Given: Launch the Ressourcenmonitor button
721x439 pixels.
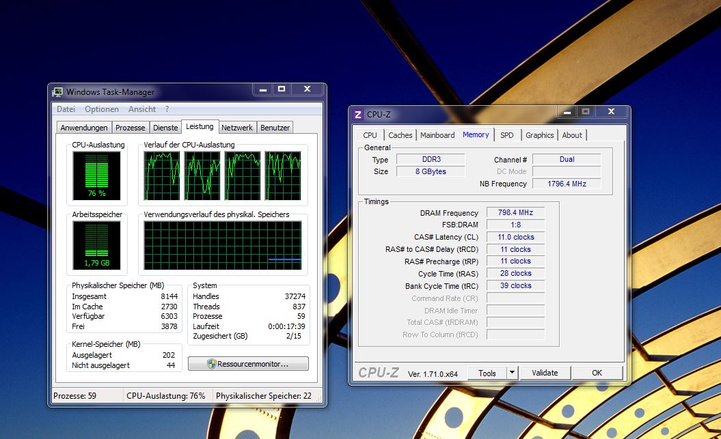Looking at the screenshot, I should 248,364.
